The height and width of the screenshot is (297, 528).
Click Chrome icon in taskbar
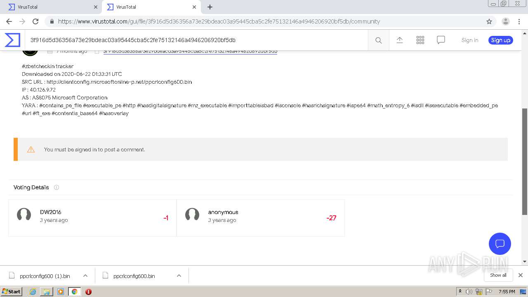pos(75,292)
